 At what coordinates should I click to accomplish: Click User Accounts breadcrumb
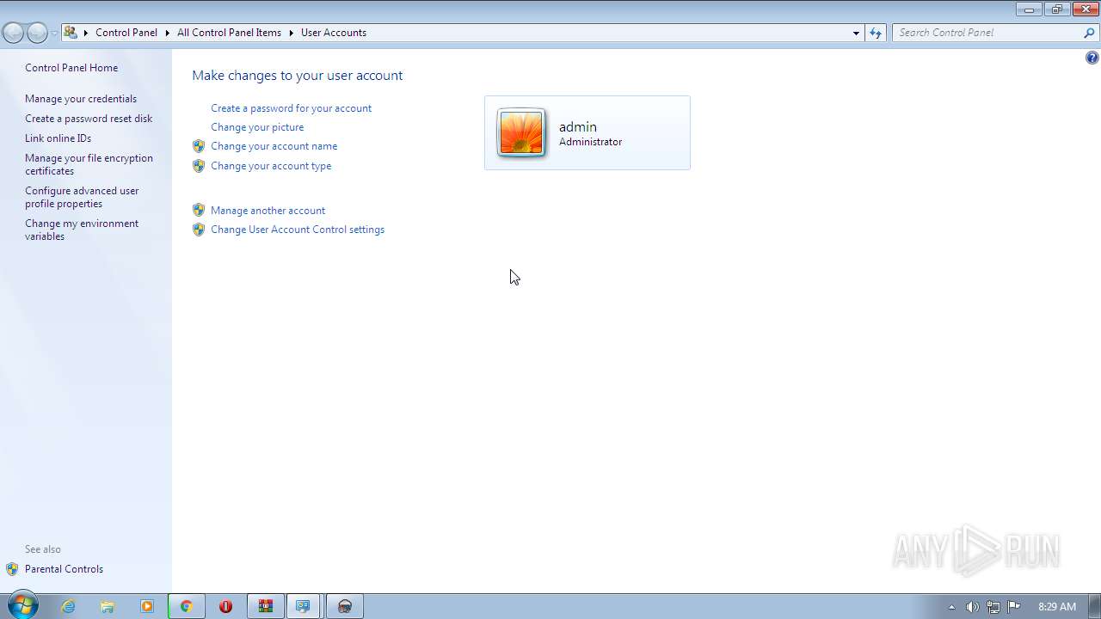point(334,33)
